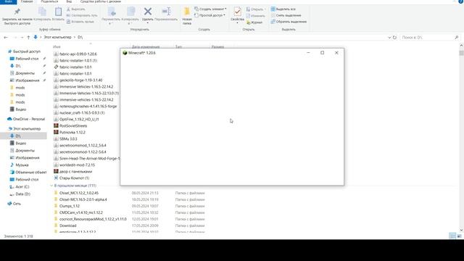Create a folder with Новая папка icon
Viewport: 464px width, 261px height.
(187, 12)
